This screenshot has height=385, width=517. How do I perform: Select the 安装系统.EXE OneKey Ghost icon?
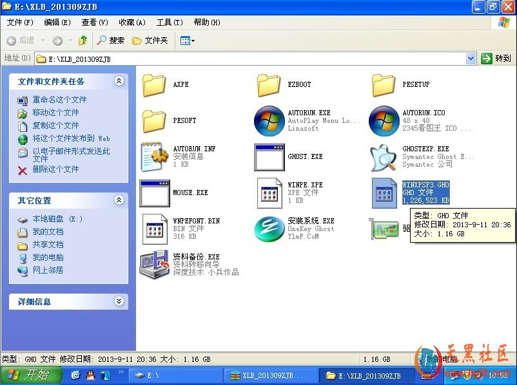pyautogui.click(x=269, y=229)
